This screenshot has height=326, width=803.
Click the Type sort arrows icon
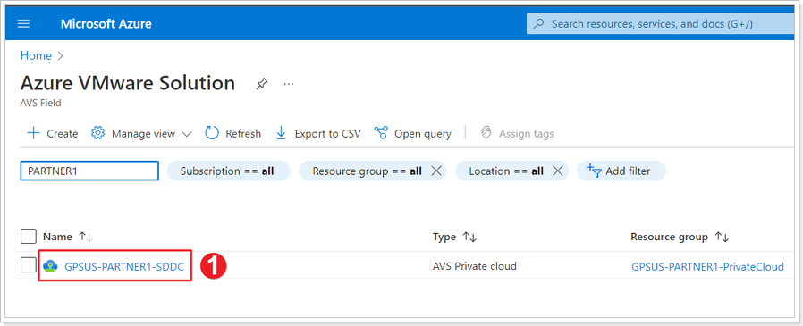point(469,238)
